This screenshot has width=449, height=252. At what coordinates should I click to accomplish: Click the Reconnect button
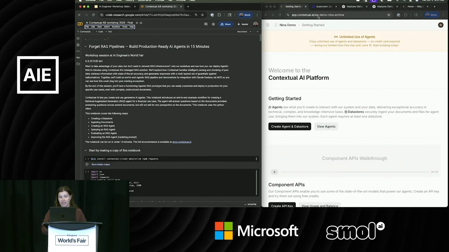coord(242,31)
